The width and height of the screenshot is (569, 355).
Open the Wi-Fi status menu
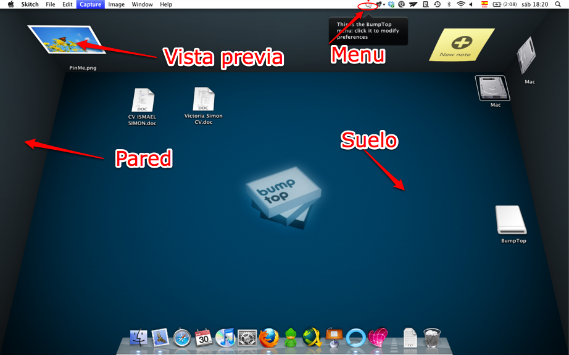[x=461, y=4]
